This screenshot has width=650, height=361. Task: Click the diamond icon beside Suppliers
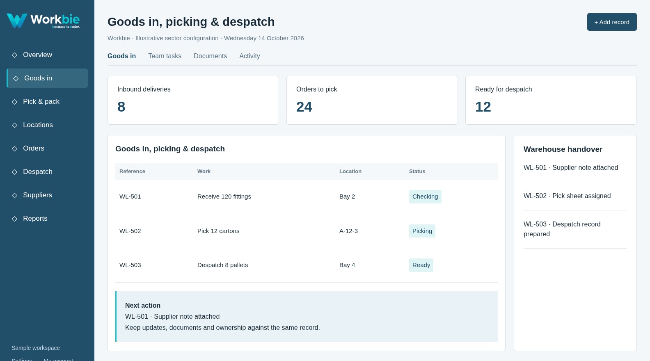pos(15,195)
